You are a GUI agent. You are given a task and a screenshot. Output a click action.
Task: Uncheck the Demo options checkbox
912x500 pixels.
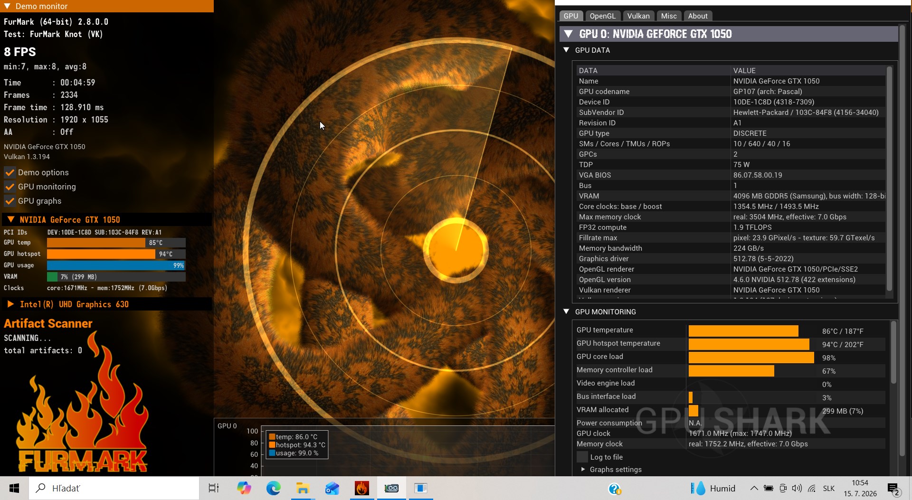(x=9, y=172)
